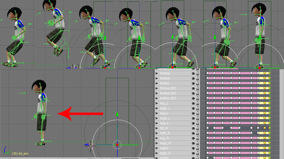This screenshot has width=284, height=159.
Task: Lock the finRbc channel
Action: coord(197,83)
